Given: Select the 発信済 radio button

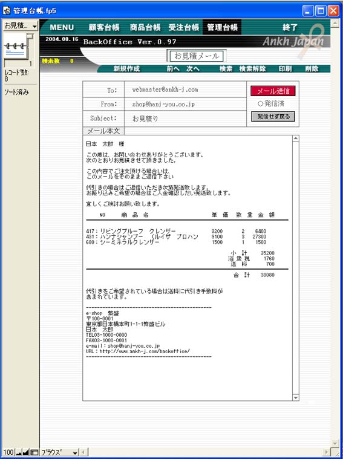Looking at the screenshot, I should click(260, 103).
